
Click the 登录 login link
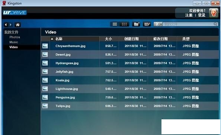[x=202, y=15]
